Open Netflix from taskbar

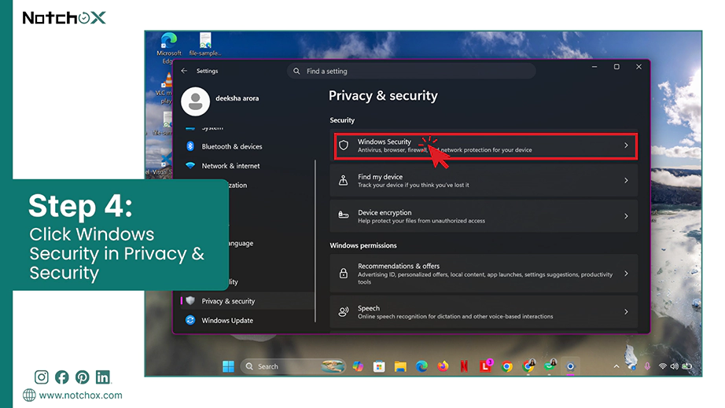(x=464, y=366)
